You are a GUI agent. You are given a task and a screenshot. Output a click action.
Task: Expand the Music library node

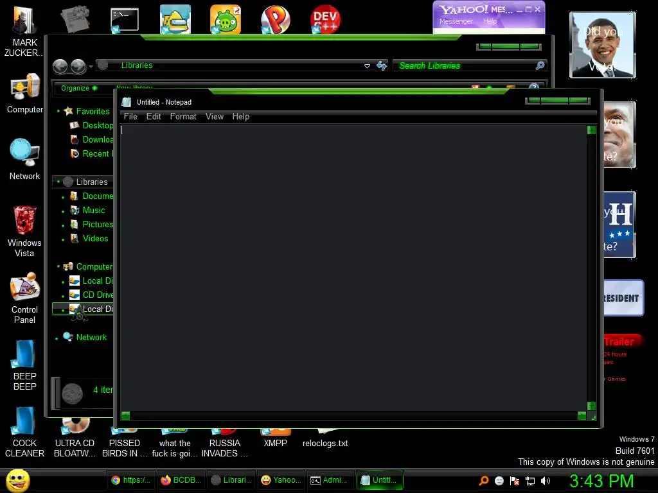click(x=63, y=211)
